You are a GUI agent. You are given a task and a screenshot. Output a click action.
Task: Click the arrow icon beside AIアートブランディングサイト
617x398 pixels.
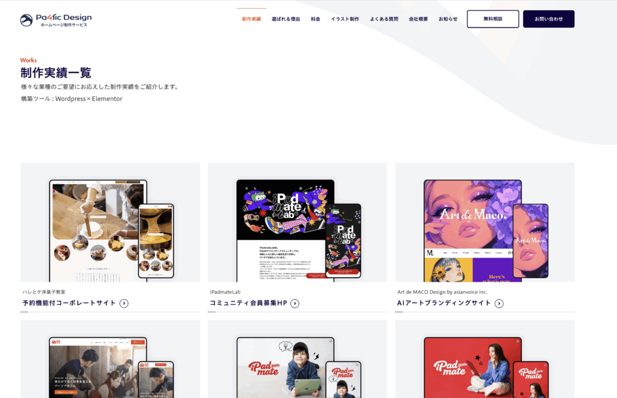pos(499,303)
